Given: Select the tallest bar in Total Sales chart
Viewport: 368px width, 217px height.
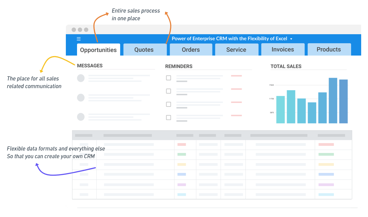Looking at the screenshot, I should click(x=333, y=100).
